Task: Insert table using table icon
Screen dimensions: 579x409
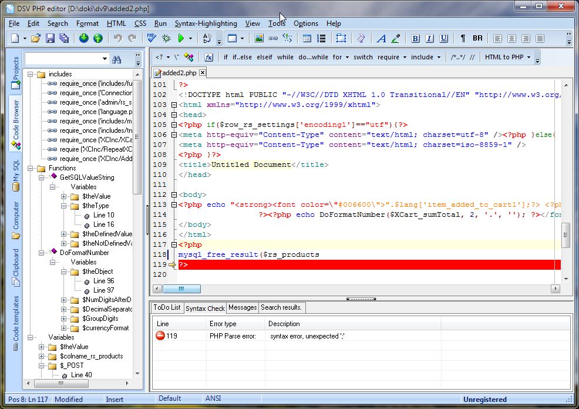Action: point(307,38)
